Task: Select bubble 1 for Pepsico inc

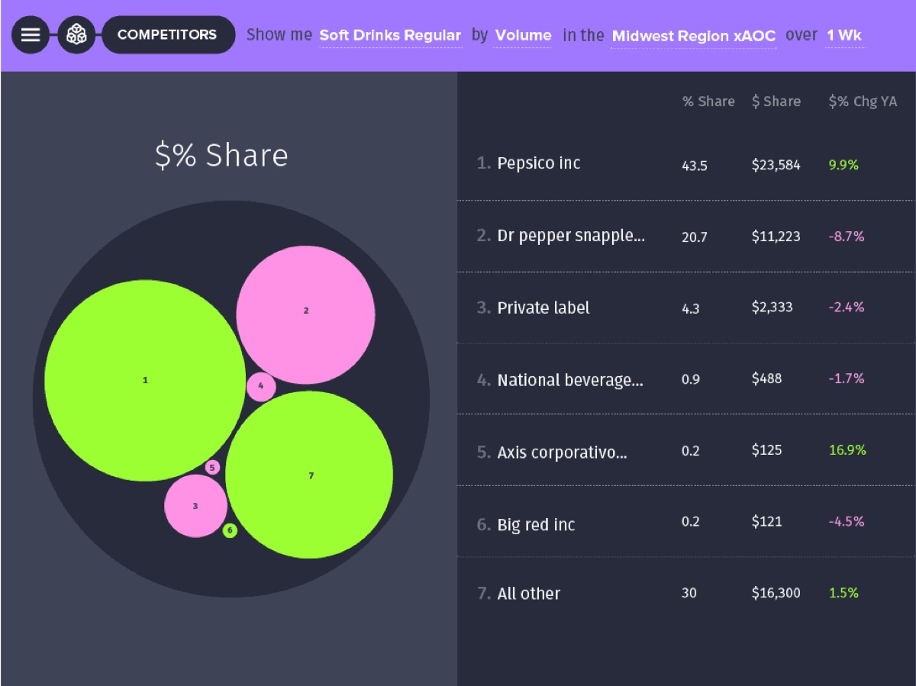Action: pos(145,379)
